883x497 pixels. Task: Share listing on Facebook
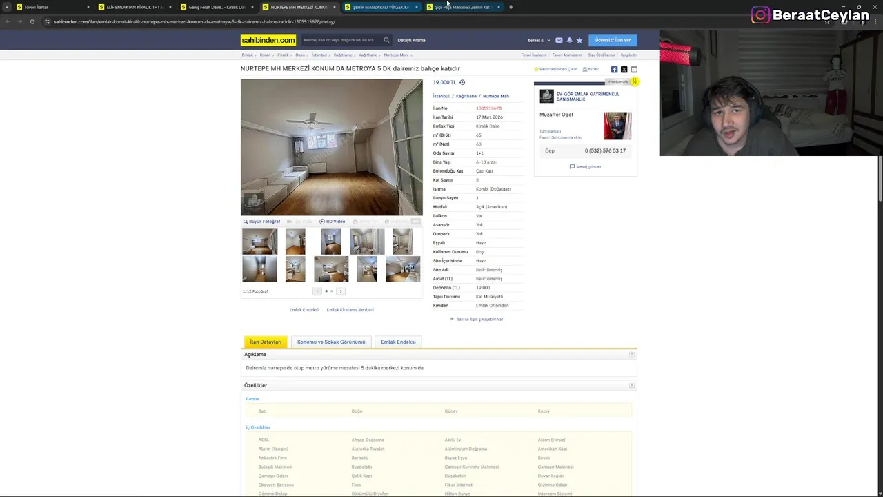click(x=614, y=69)
